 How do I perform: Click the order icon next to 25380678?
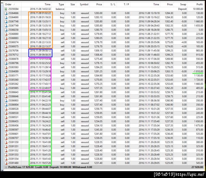coord(6,59)
